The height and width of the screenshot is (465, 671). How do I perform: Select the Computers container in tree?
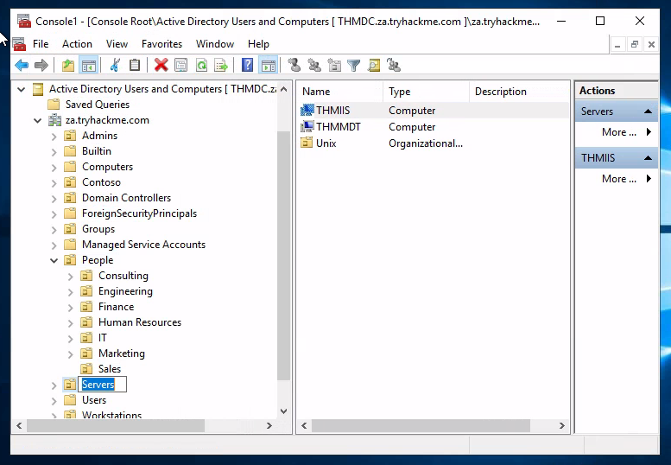(x=107, y=167)
